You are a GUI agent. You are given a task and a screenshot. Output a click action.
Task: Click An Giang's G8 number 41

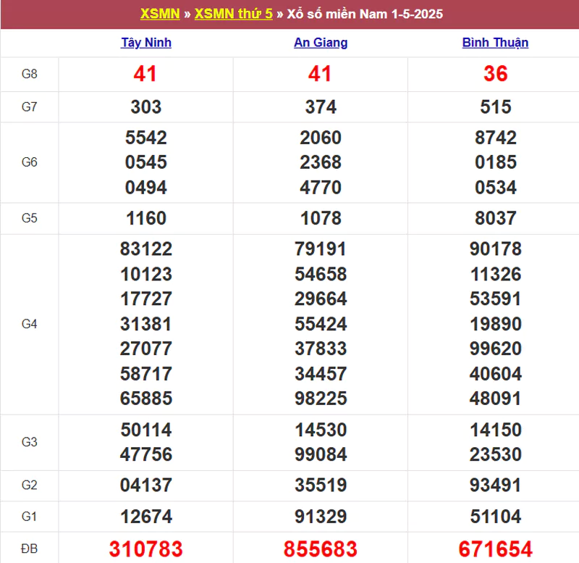320,74
